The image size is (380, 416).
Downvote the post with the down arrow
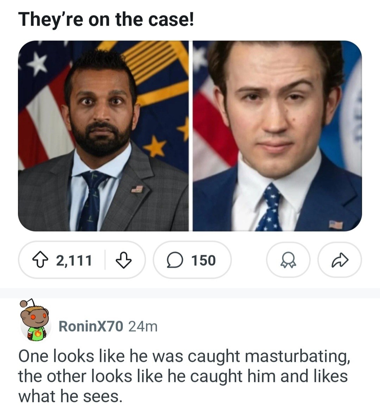(123, 260)
